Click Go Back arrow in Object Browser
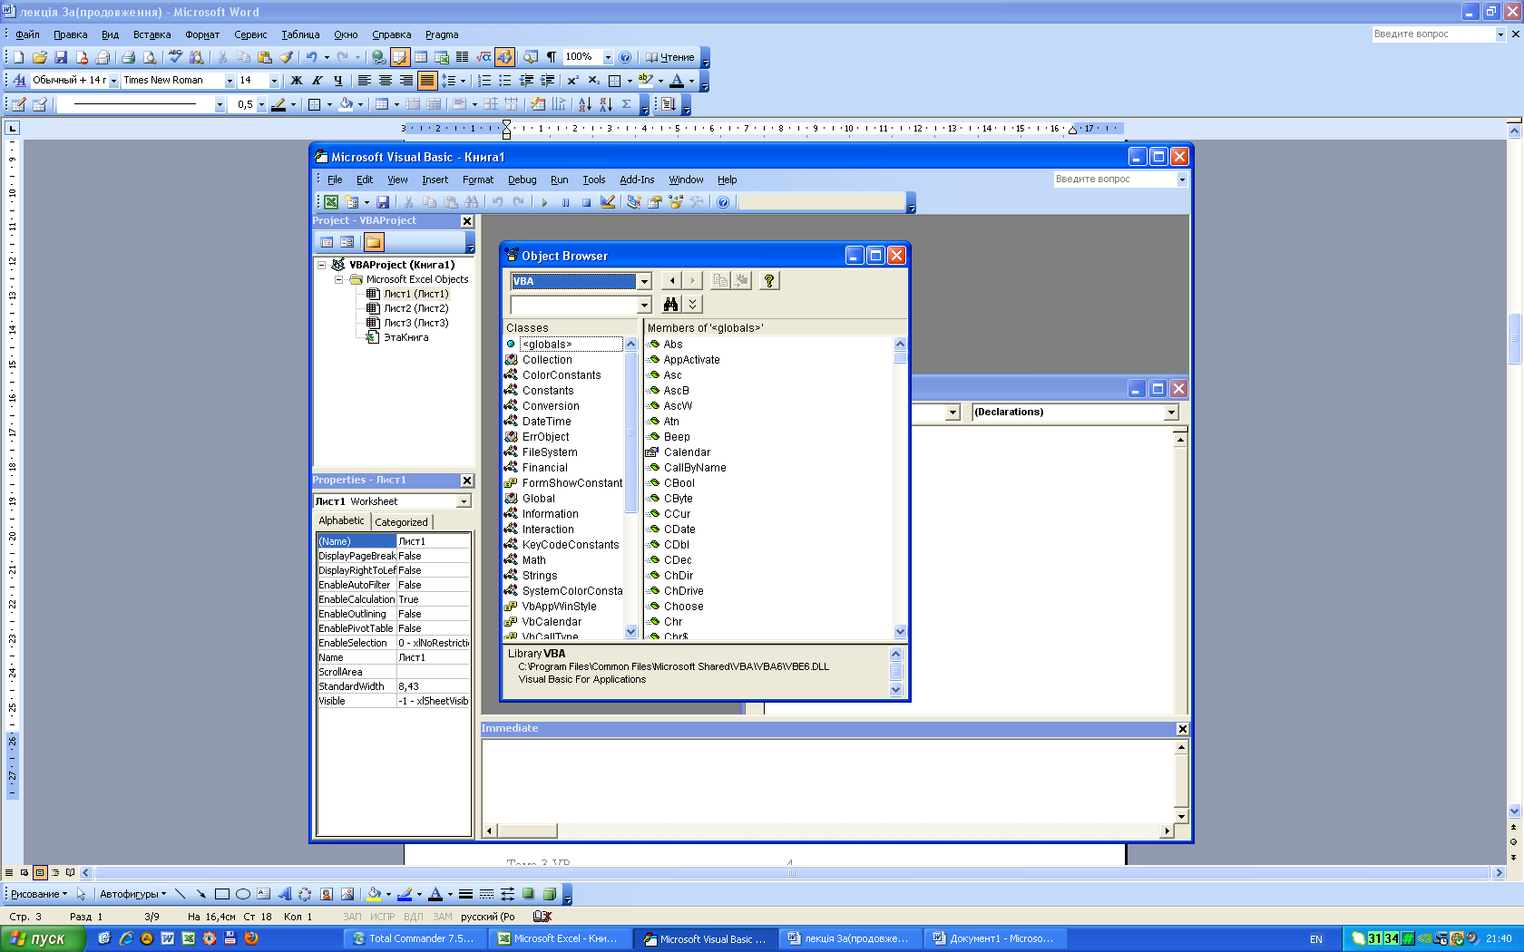Image resolution: width=1524 pixels, height=952 pixels. coord(671,281)
